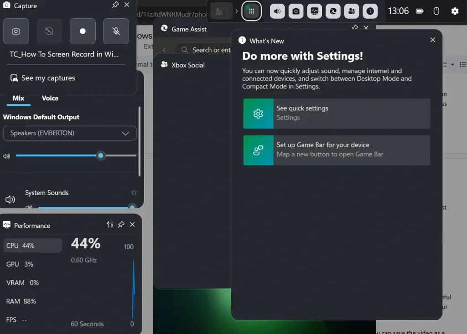Image resolution: width=467 pixels, height=334 pixels.
Task: Open the Performance widget from top bar
Action: click(x=314, y=11)
